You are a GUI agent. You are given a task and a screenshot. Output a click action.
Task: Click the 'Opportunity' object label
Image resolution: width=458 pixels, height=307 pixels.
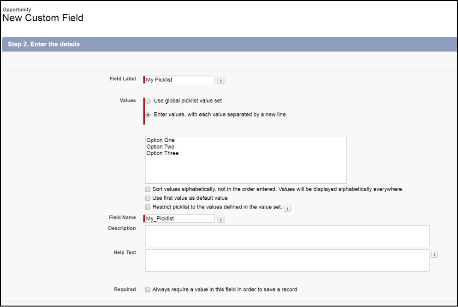pyautogui.click(x=17, y=9)
